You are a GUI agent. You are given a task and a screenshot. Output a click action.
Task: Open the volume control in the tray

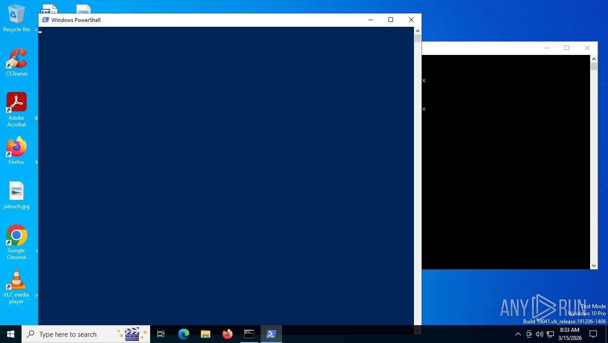539,334
